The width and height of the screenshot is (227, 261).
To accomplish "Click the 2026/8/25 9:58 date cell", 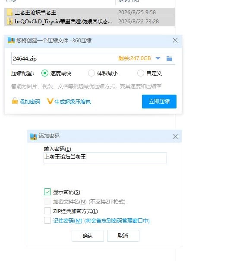I will click(137, 13).
